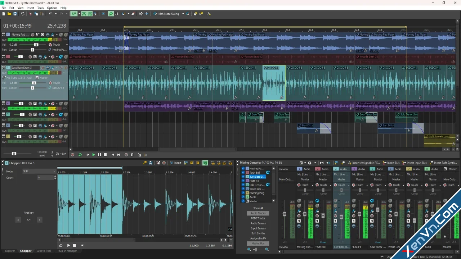Viewport: 461px width, 259px height.
Task: Click the Open folder toolbar icon
Action: coord(9,14)
